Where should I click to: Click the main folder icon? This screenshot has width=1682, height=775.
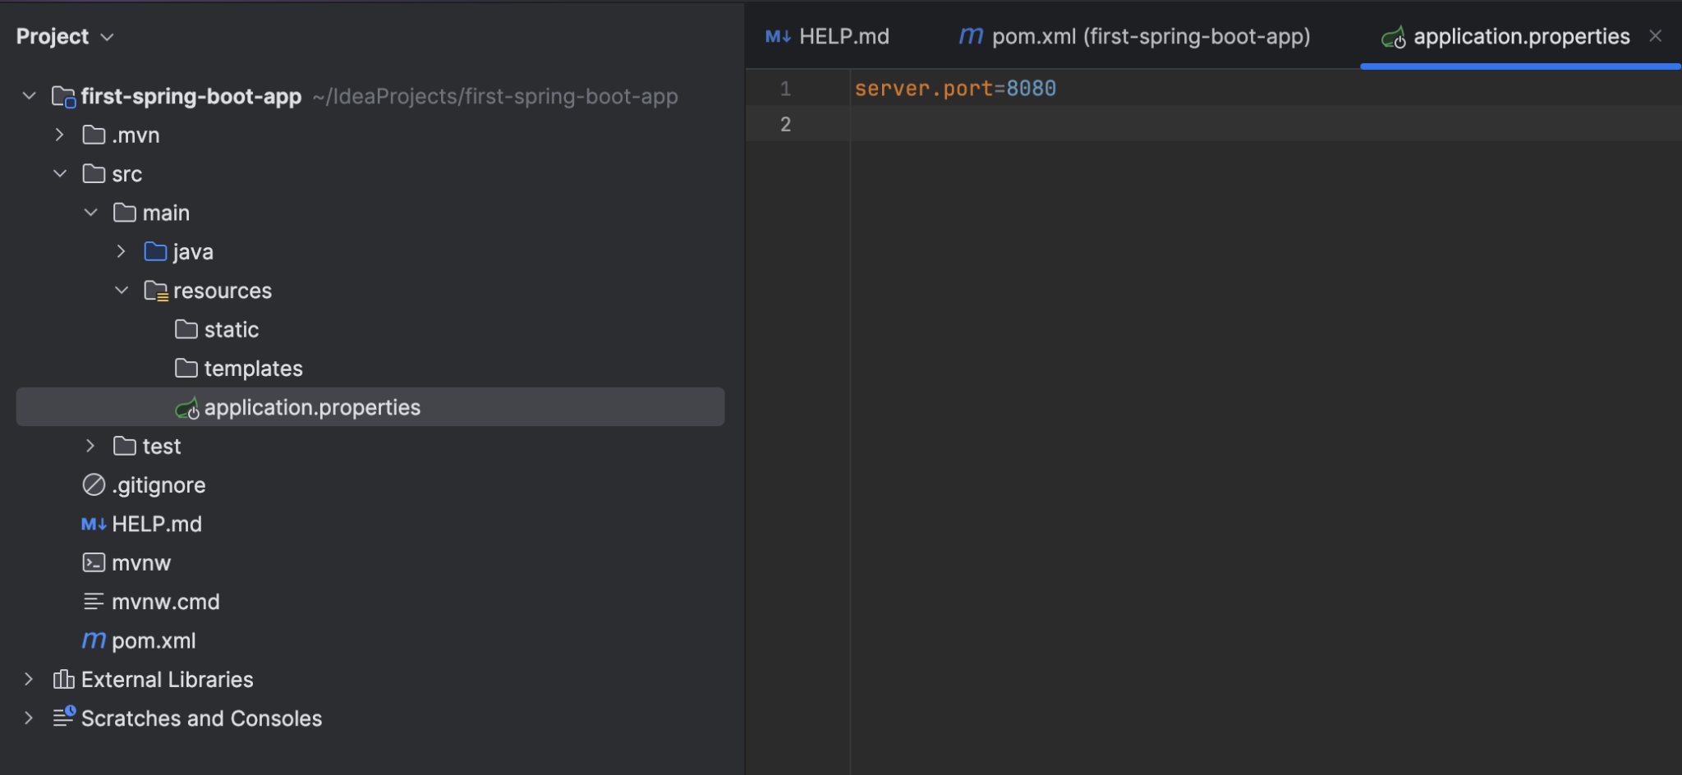coord(125,213)
